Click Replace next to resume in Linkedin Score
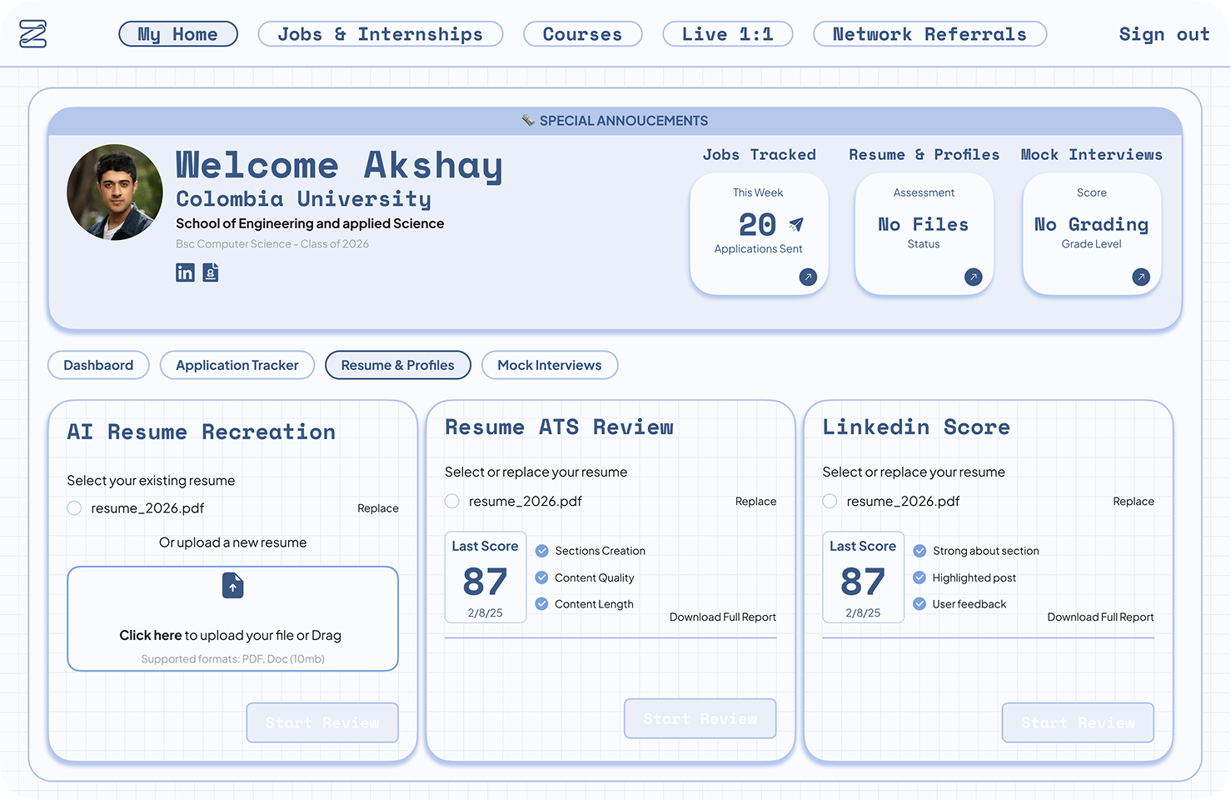 [x=1134, y=501]
